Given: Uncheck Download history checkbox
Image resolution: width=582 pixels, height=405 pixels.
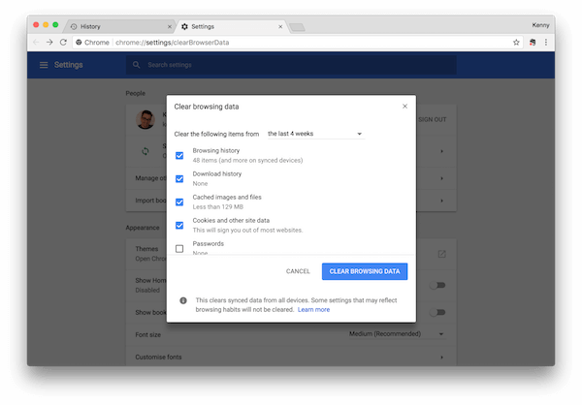Looking at the screenshot, I should [179, 179].
